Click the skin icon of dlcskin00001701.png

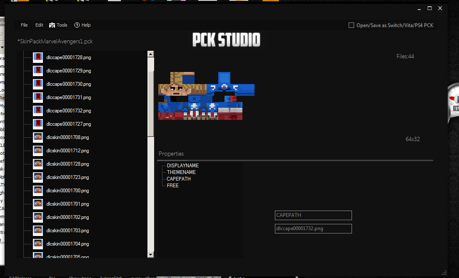(38, 204)
